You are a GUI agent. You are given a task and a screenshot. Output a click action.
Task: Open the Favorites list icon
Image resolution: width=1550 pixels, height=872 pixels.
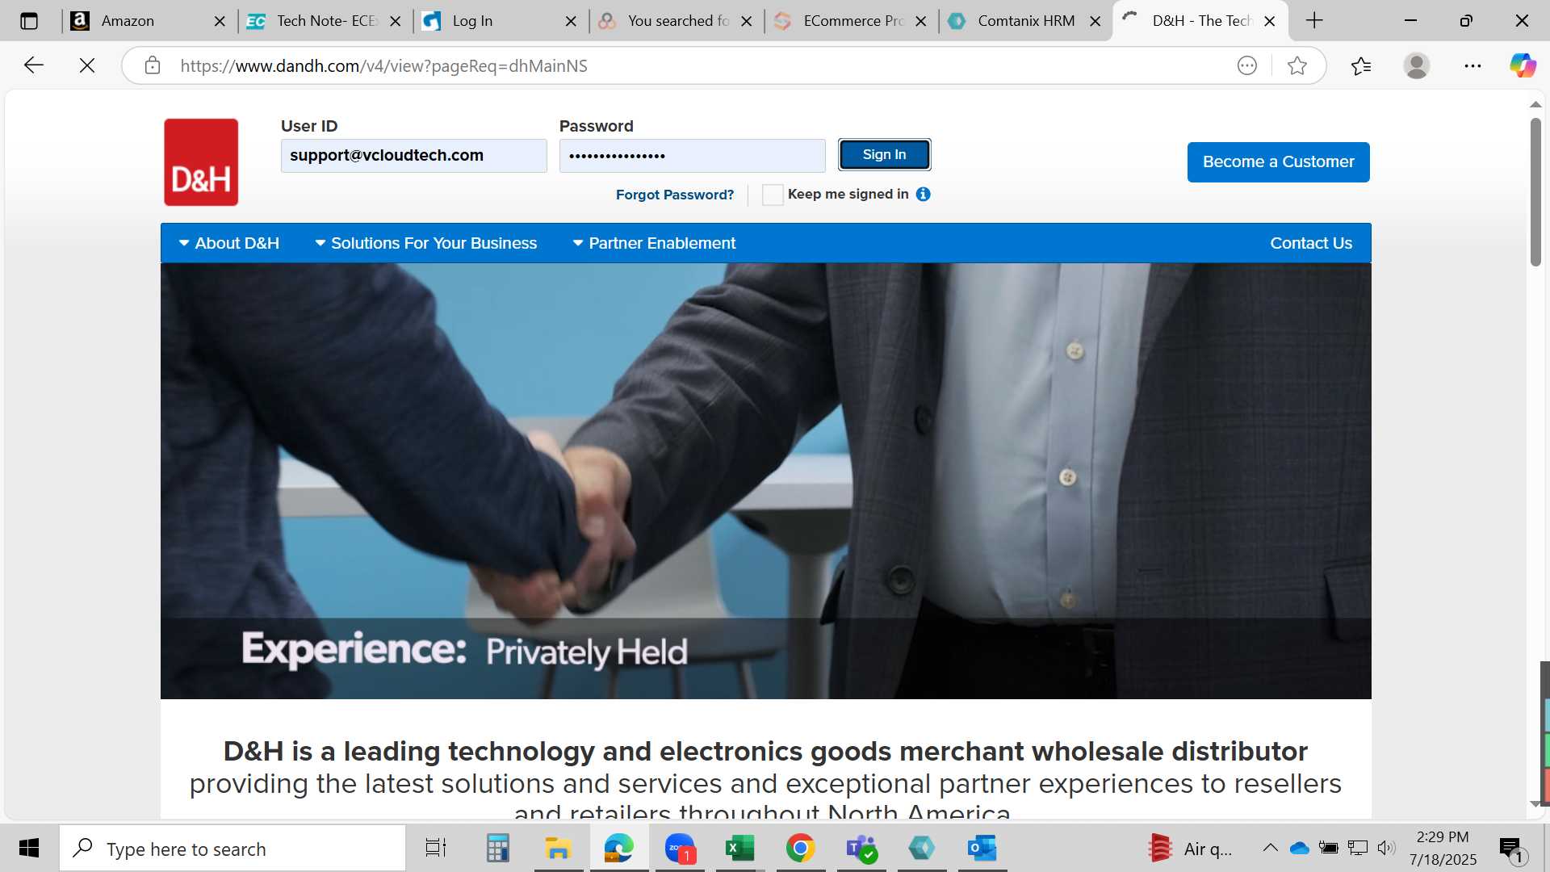[x=1361, y=65]
